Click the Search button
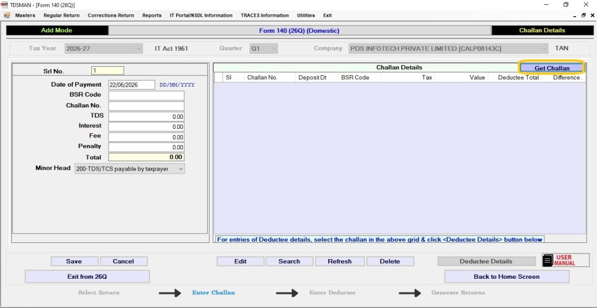This screenshot has height=308, width=597. (x=289, y=261)
